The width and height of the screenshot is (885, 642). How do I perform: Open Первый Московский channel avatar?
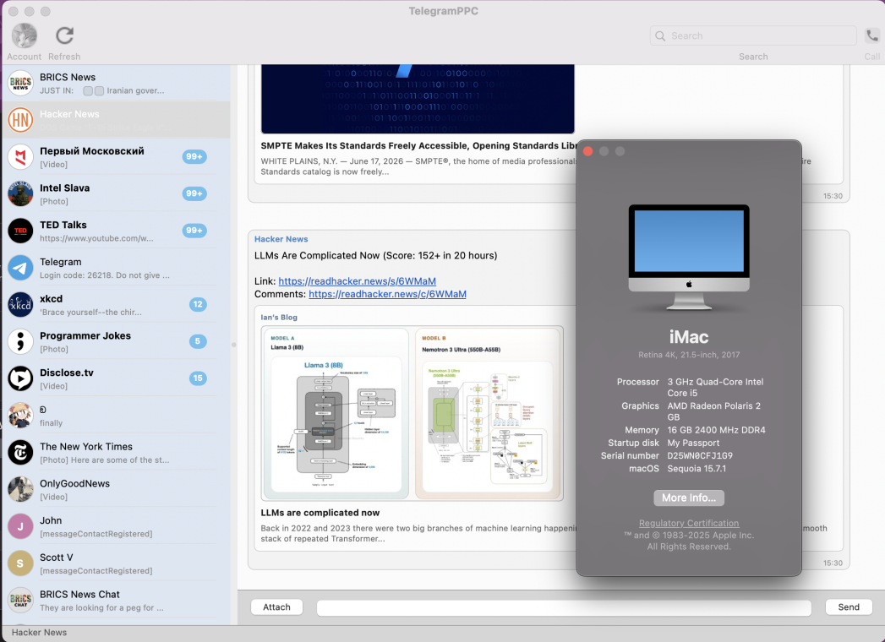[20, 157]
